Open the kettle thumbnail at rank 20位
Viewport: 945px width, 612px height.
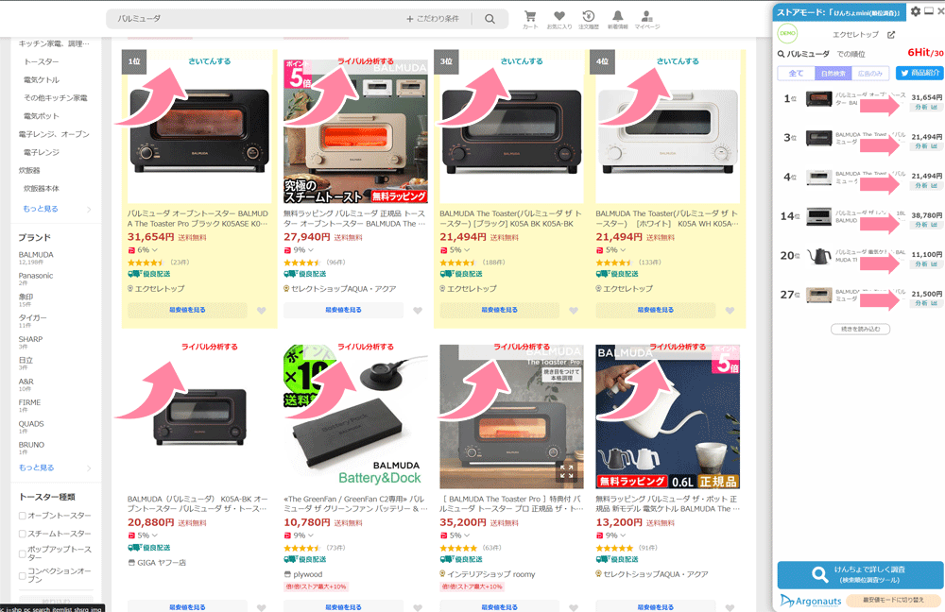(x=819, y=256)
